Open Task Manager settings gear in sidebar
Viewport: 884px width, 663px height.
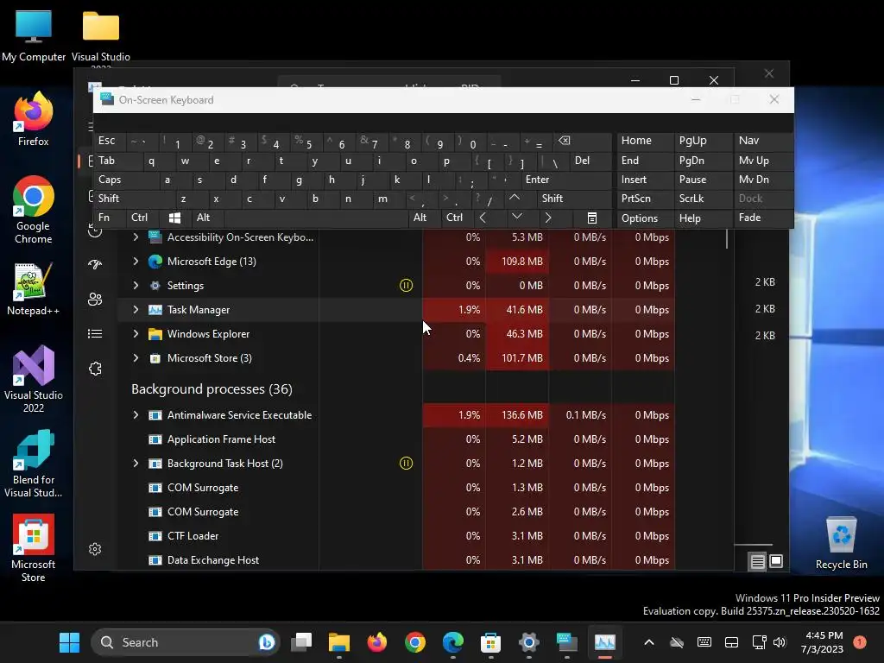[x=95, y=549]
